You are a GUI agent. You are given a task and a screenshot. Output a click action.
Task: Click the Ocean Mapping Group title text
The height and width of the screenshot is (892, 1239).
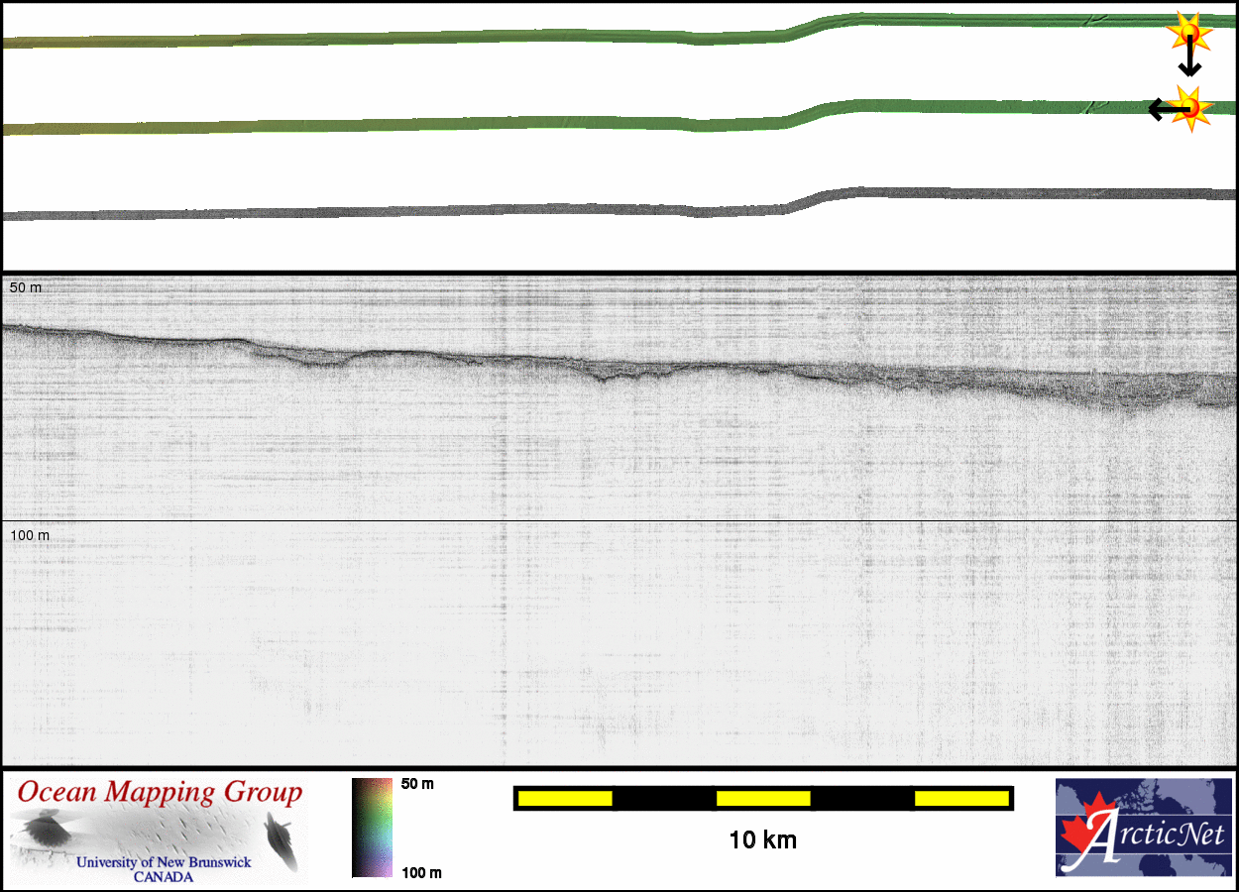click(x=160, y=793)
